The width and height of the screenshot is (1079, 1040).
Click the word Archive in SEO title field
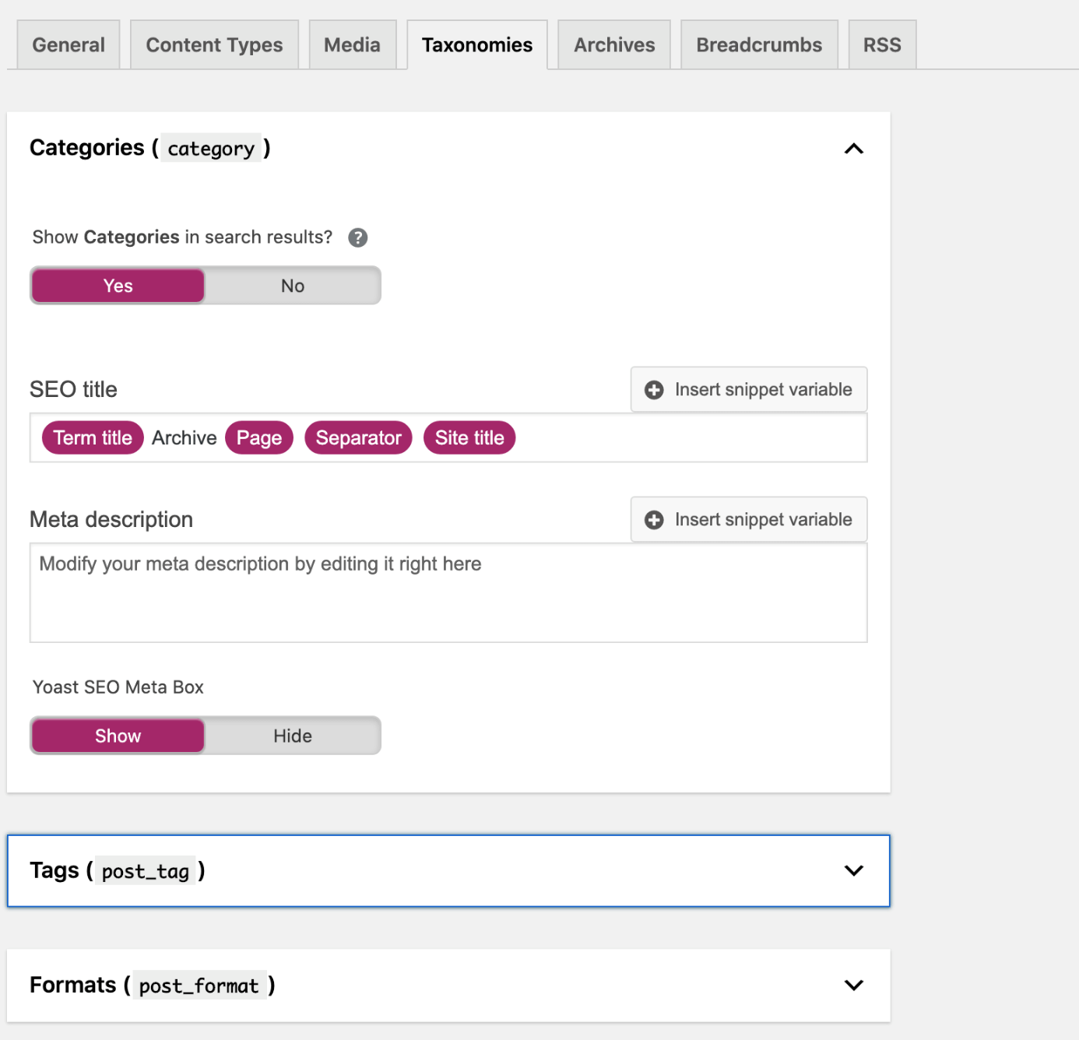coord(185,438)
